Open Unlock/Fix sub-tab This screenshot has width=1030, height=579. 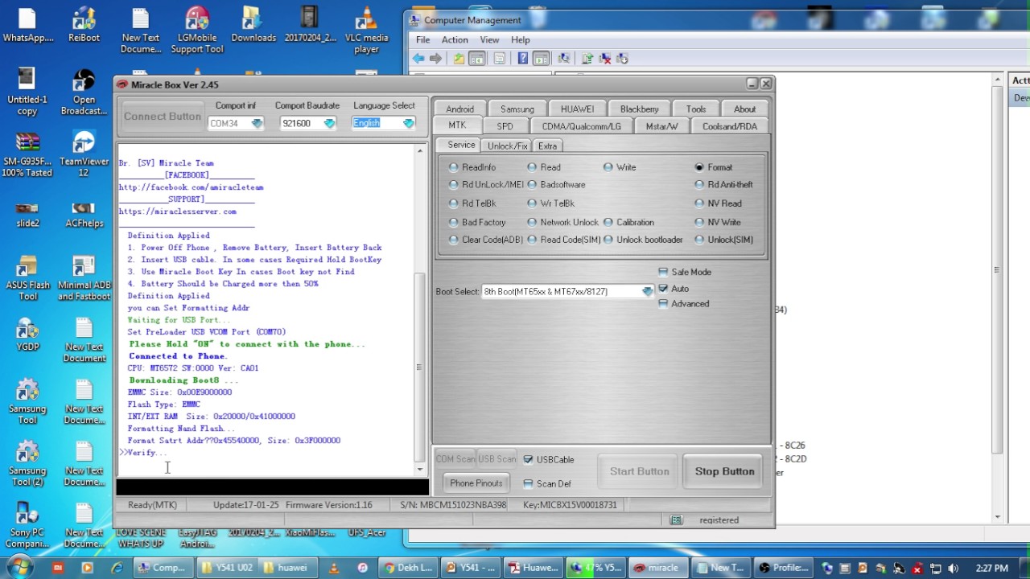[x=508, y=146]
